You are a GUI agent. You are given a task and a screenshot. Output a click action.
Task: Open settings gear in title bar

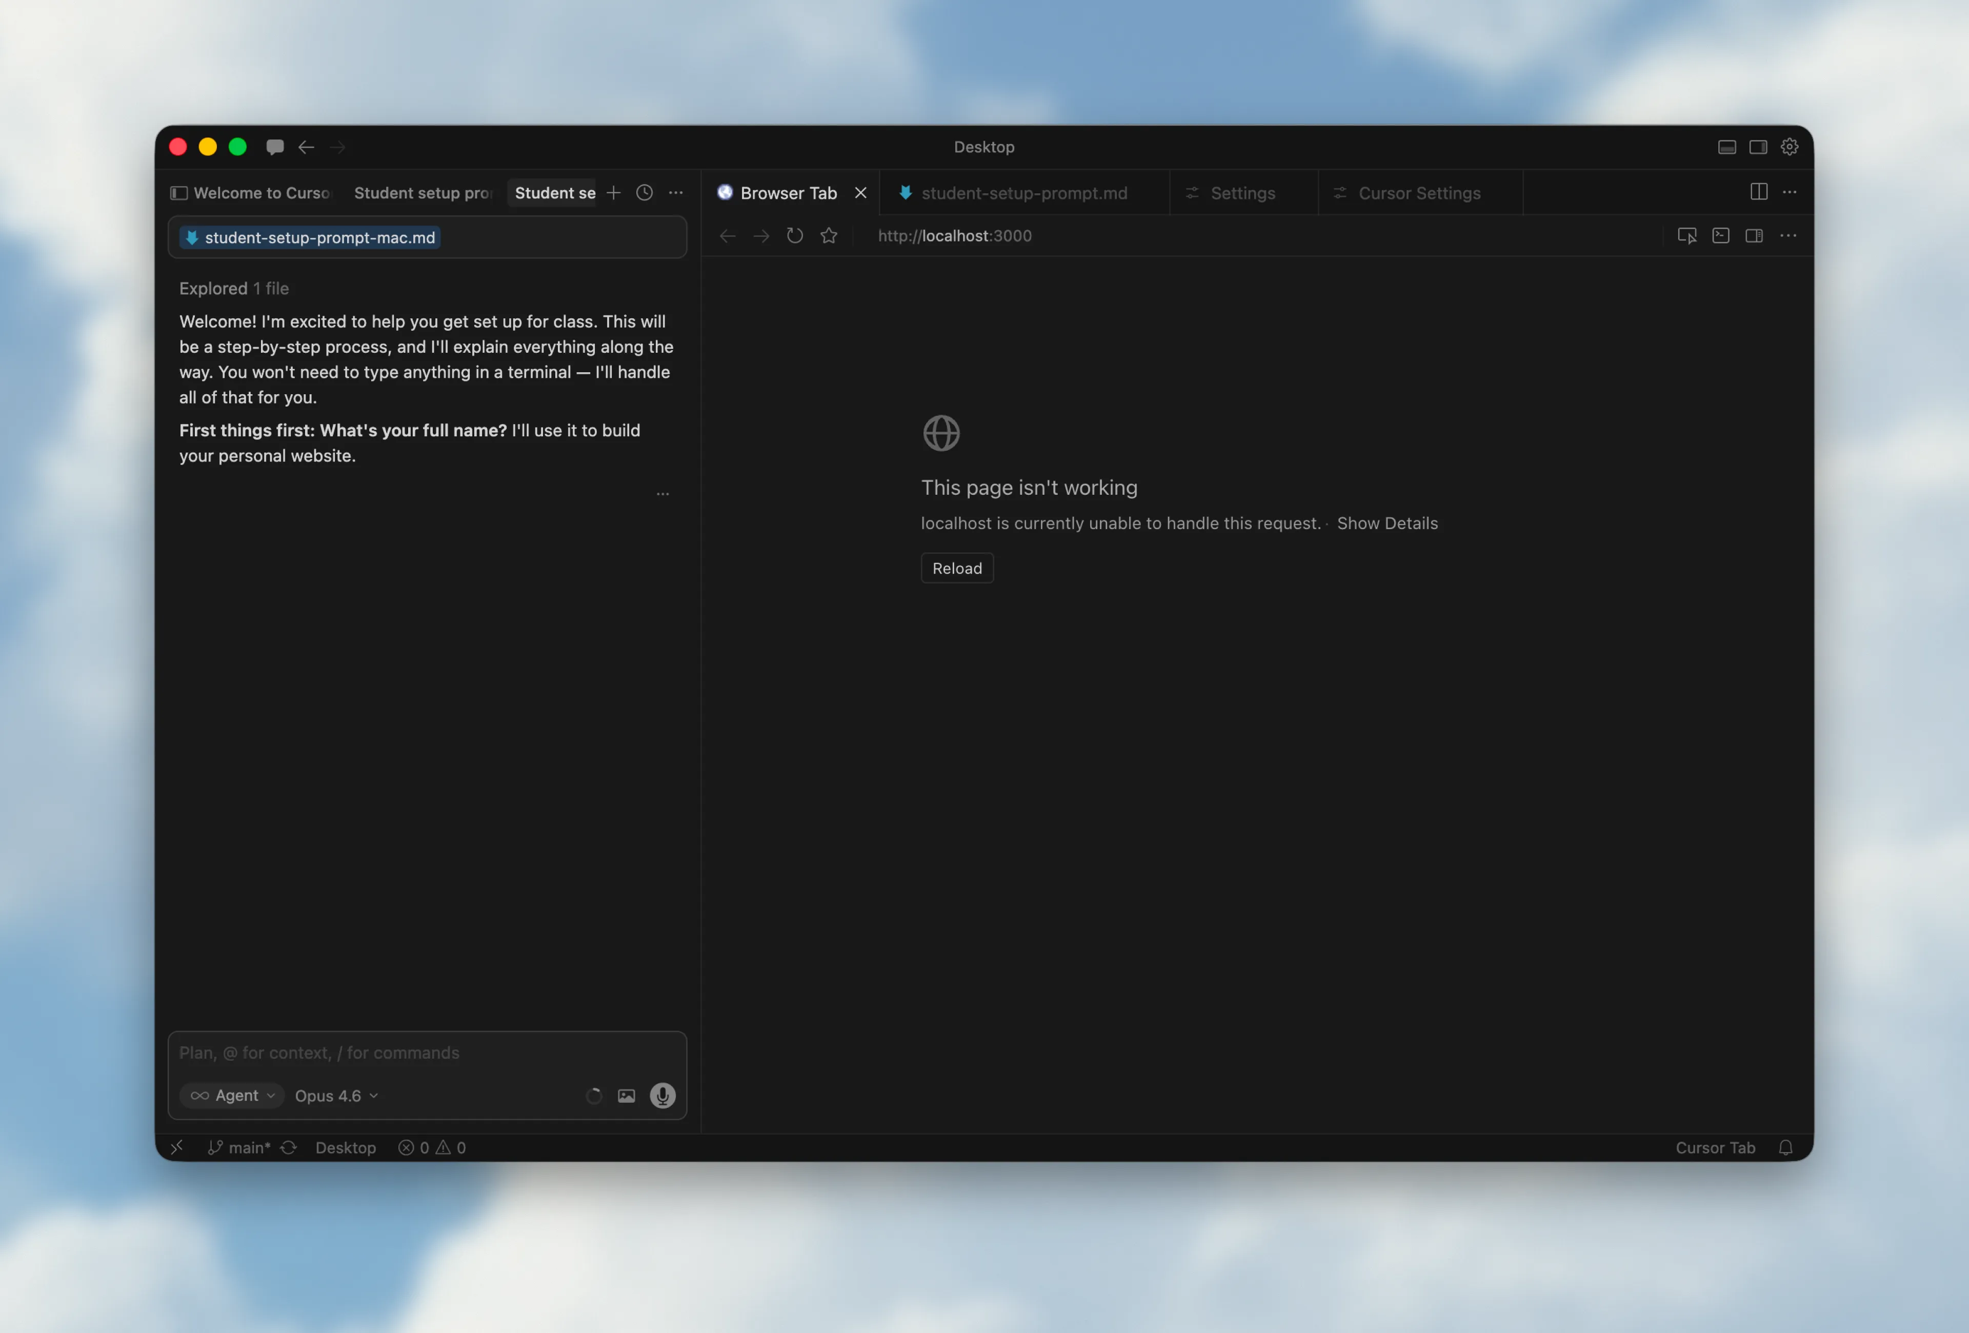pyautogui.click(x=1790, y=147)
